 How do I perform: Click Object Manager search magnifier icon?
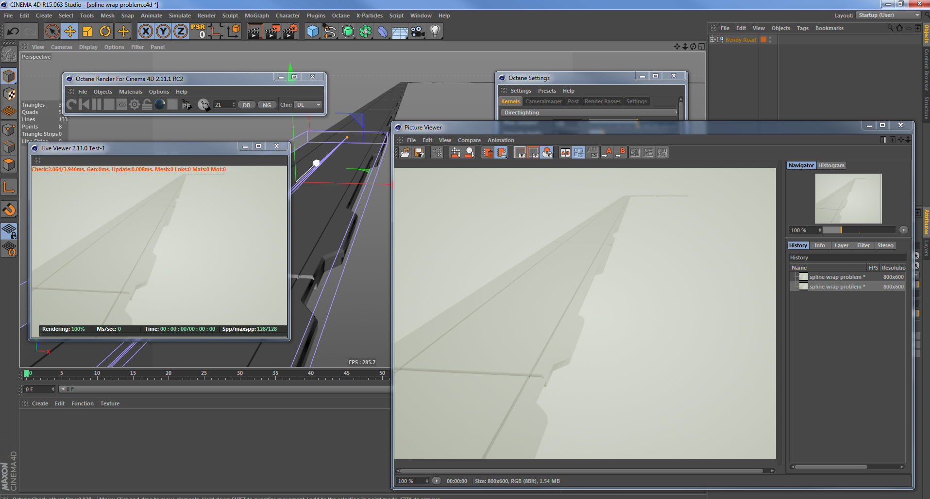890,28
